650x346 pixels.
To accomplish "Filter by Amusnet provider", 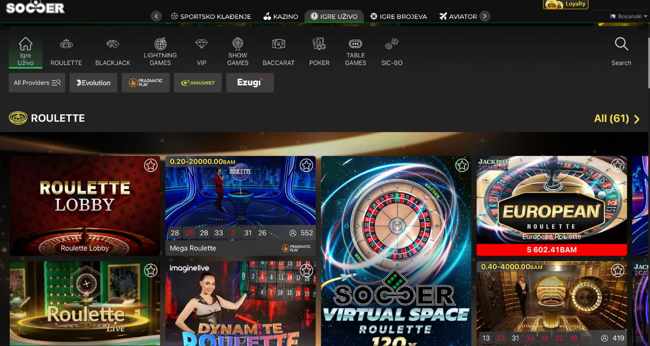I will point(198,83).
